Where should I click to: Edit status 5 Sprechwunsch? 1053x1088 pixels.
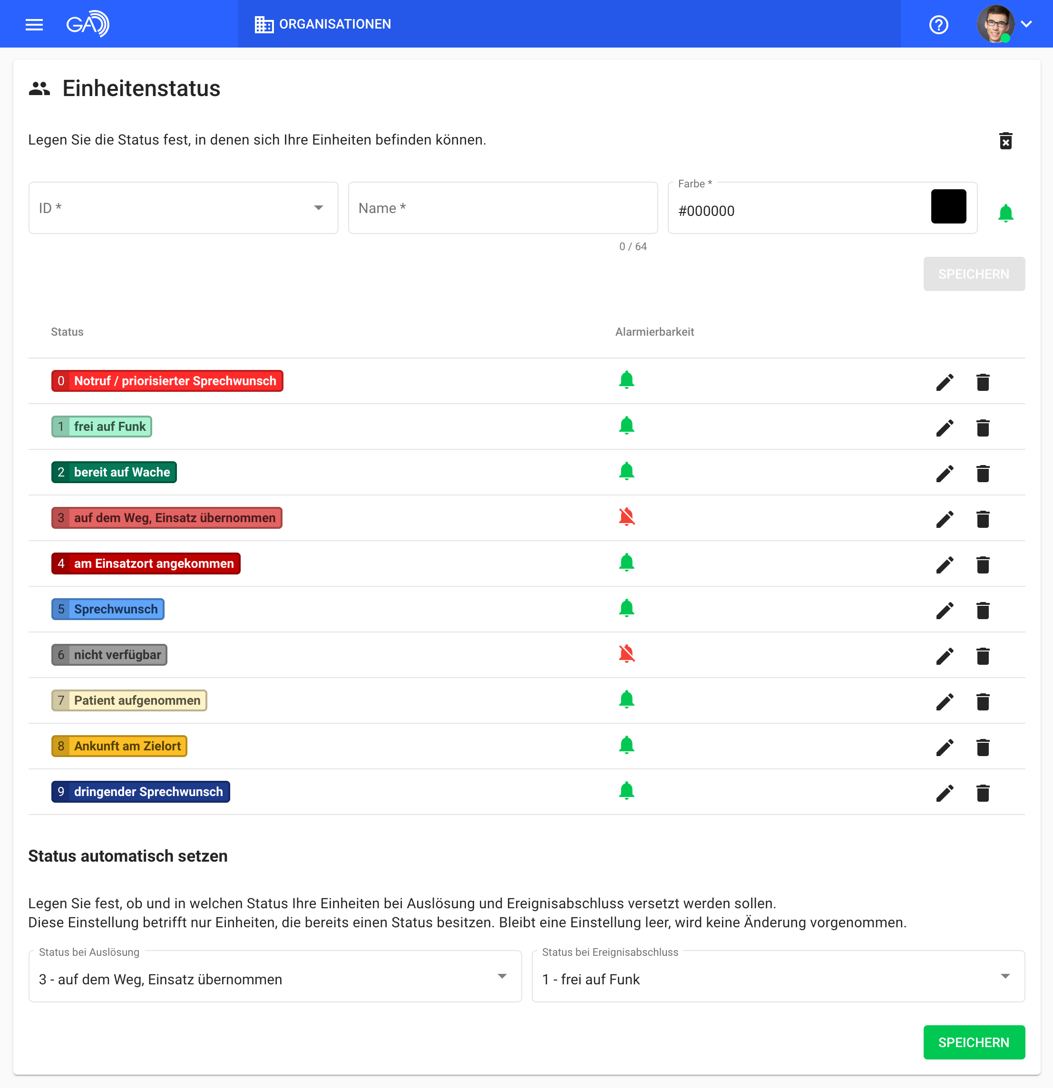(x=944, y=610)
